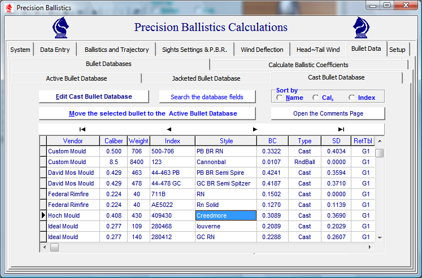
Task: Click the next record navigation arrow
Action: [x=255, y=129]
